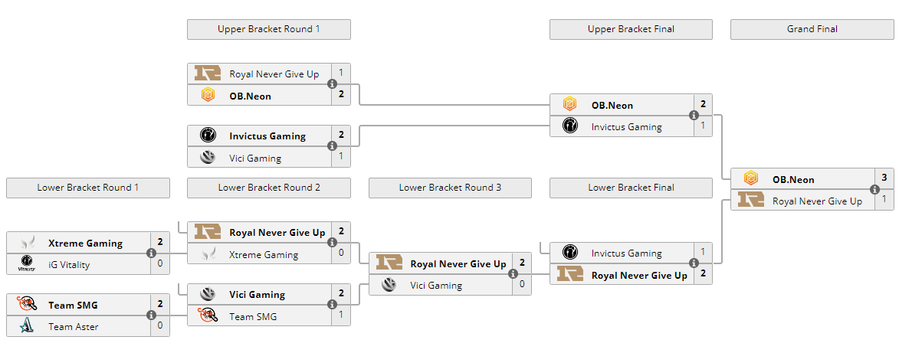Click Team SMG logo in Lower Bracket Round 1
The height and width of the screenshot is (340, 899).
click(27, 305)
